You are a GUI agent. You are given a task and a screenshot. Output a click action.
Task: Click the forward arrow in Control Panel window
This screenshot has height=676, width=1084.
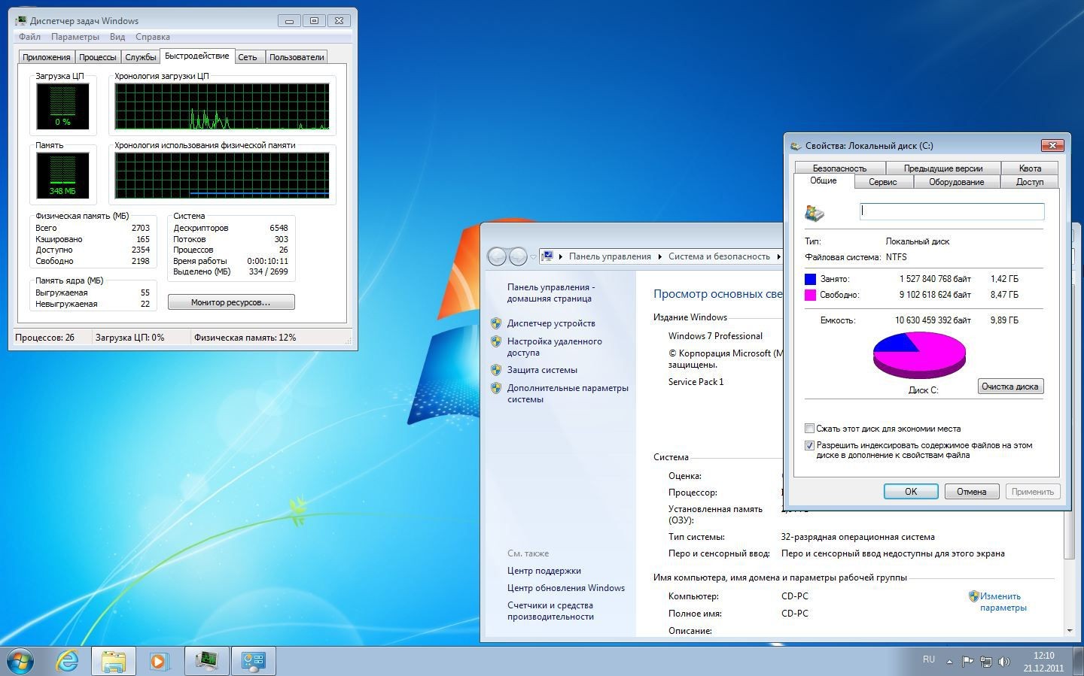point(518,256)
